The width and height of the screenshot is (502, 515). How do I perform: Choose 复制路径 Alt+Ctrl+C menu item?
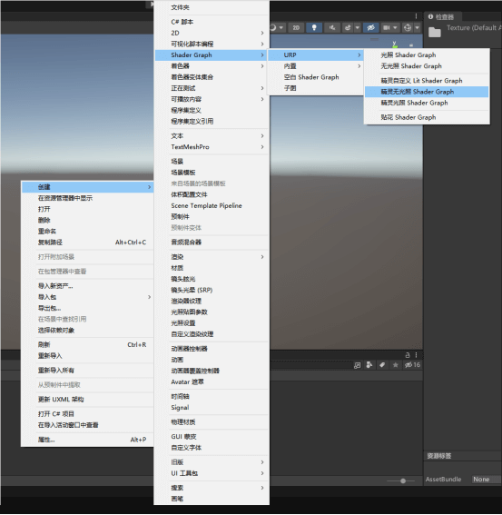(88, 243)
